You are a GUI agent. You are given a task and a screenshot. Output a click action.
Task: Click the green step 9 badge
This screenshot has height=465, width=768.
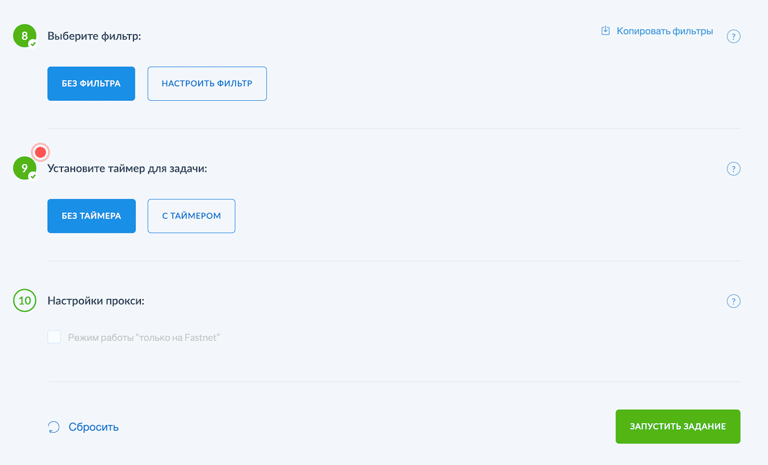pyautogui.click(x=24, y=168)
